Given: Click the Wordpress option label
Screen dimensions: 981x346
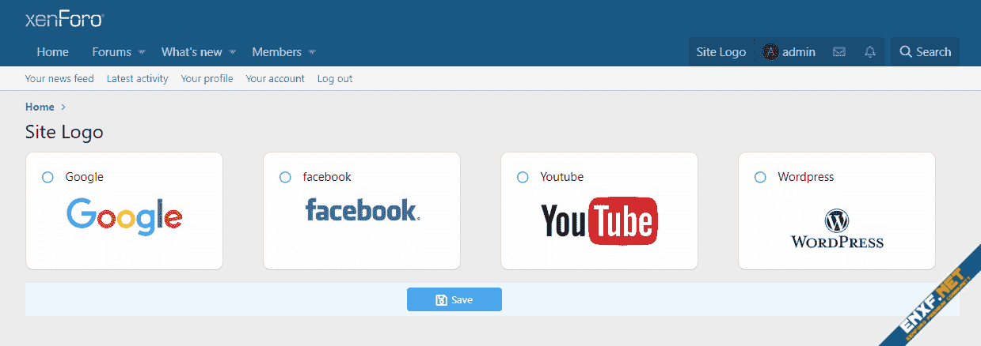Looking at the screenshot, I should click(806, 177).
